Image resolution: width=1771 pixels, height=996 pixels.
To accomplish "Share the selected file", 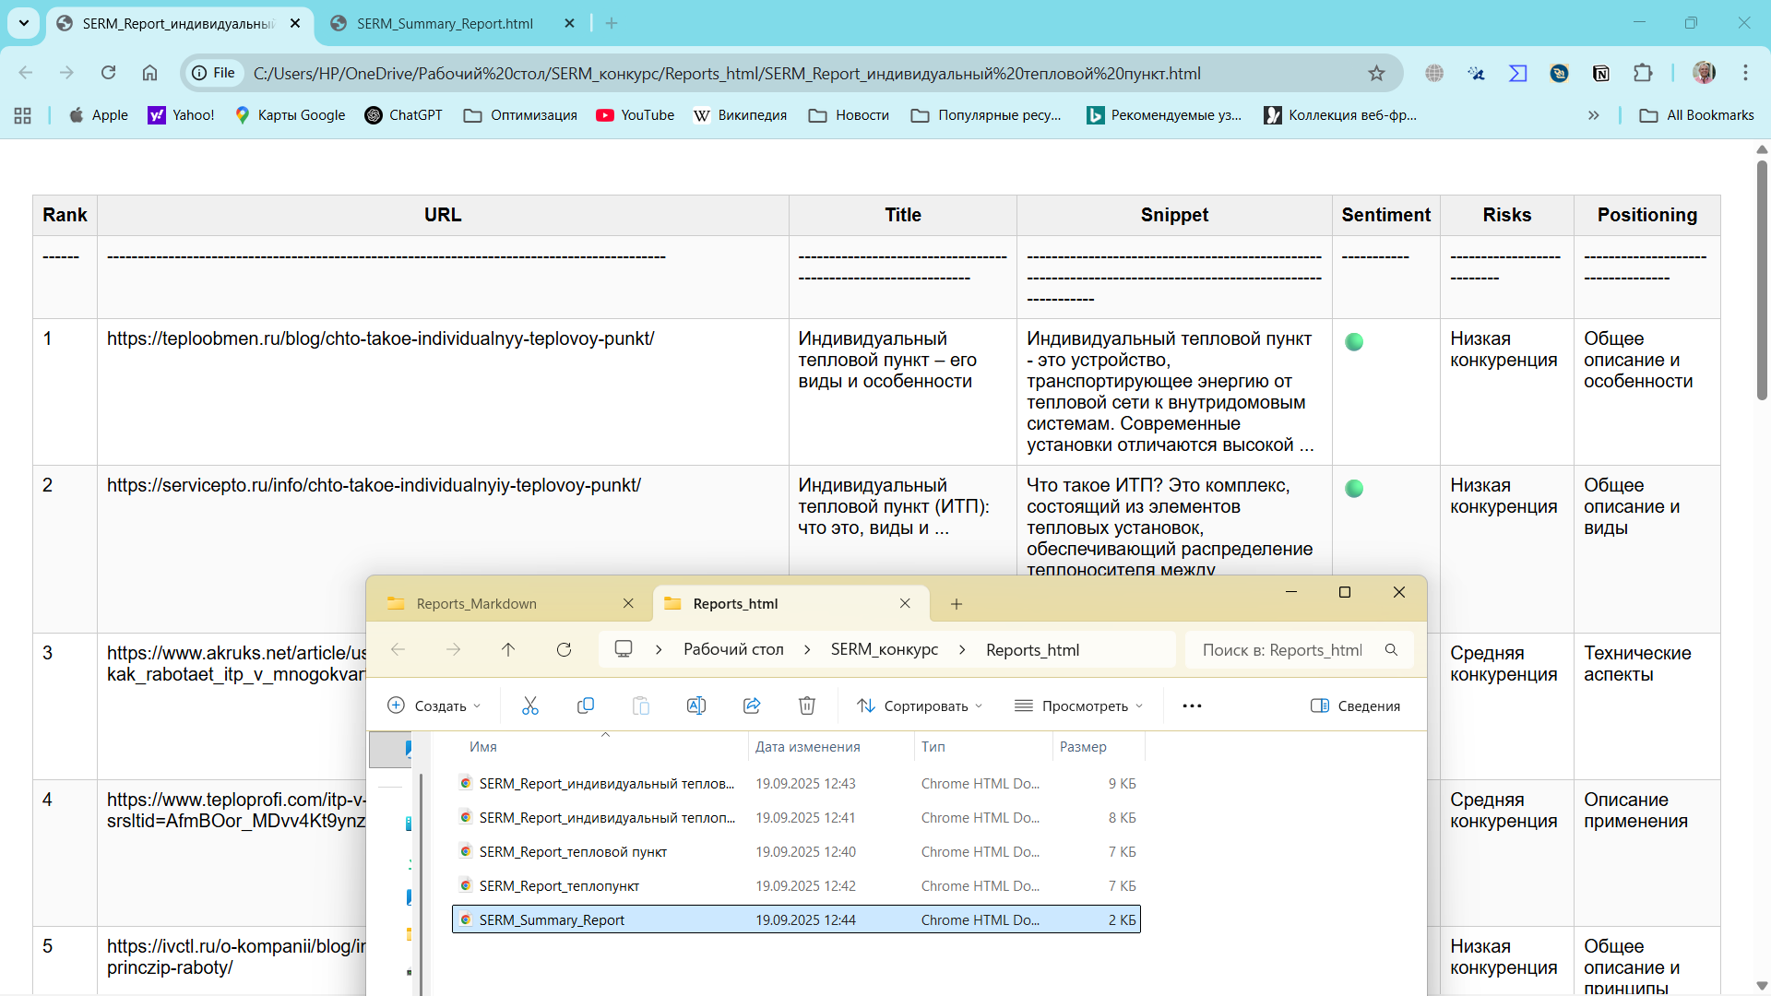I will [752, 705].
